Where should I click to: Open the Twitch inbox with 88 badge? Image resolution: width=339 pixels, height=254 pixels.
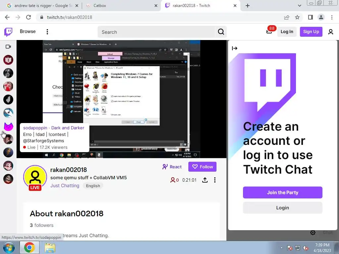[269, 32]
